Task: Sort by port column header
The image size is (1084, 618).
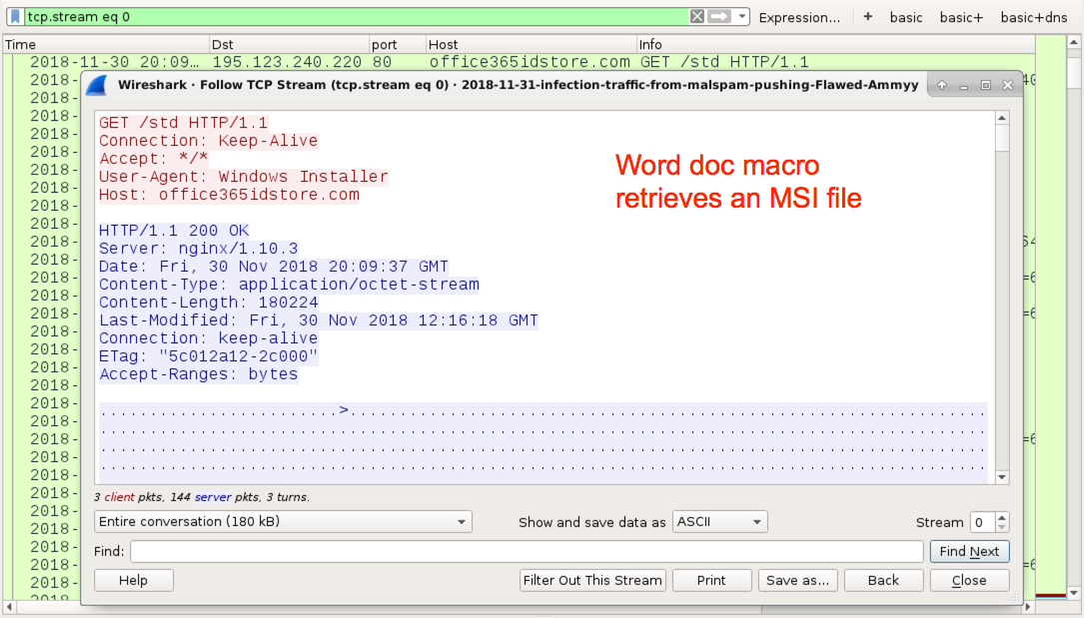Action: point(398,44)
